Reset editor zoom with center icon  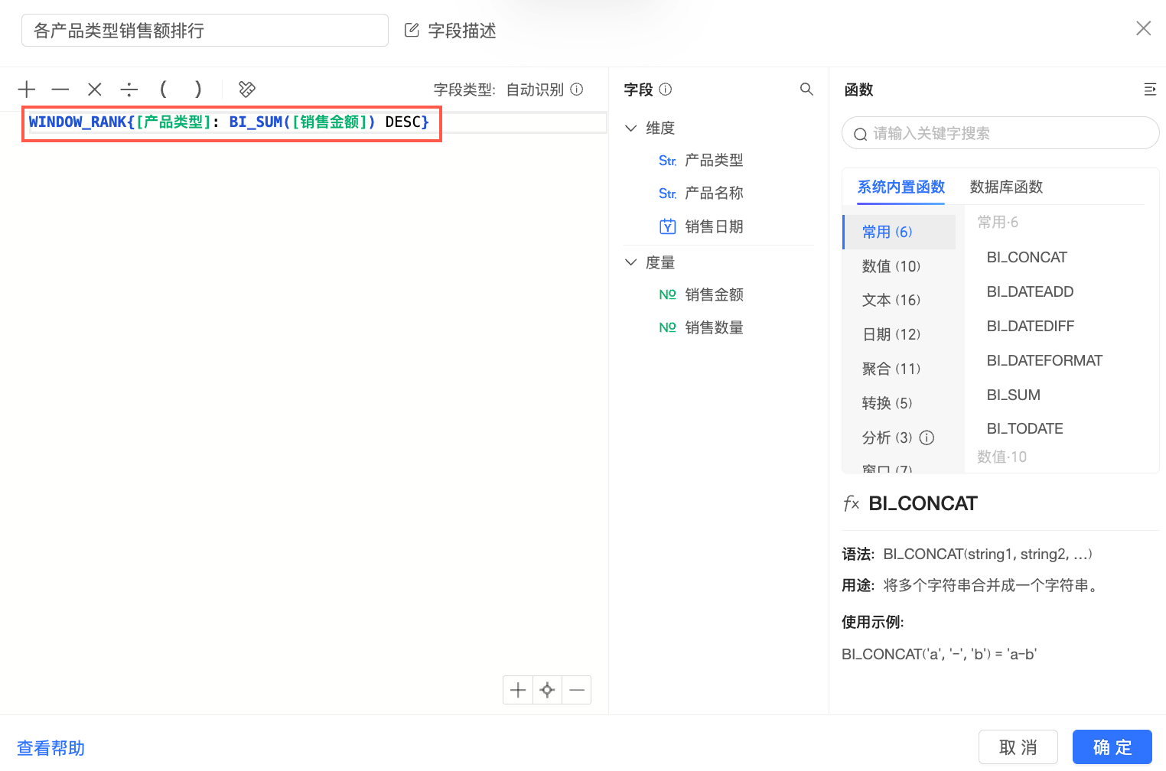pyautogui.click(x=547, y=690)
